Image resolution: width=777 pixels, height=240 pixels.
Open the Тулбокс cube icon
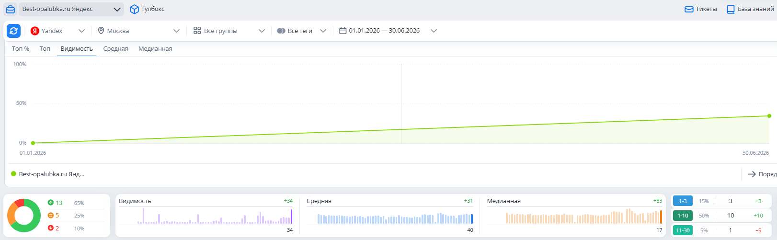point(135,9)
